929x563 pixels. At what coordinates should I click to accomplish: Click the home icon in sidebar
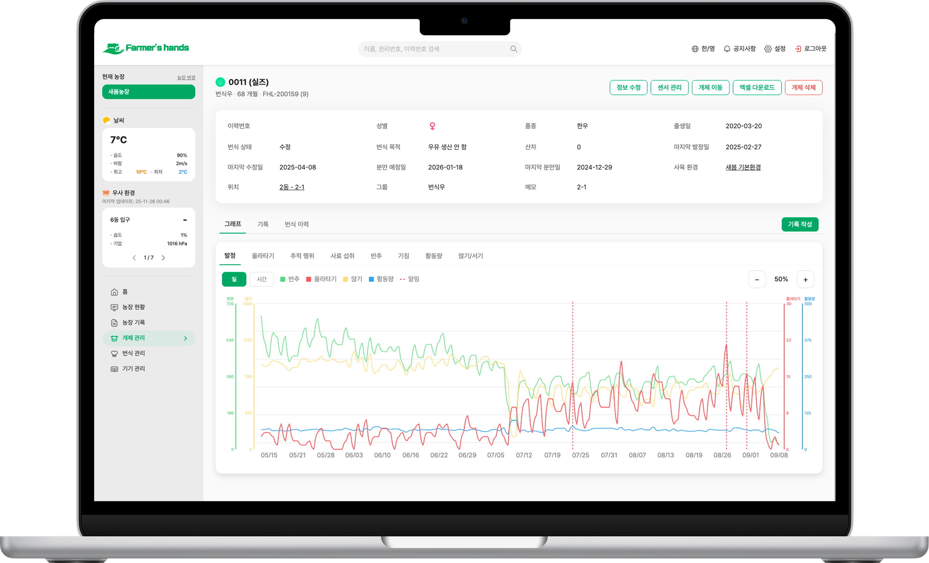tap(114, 292)
